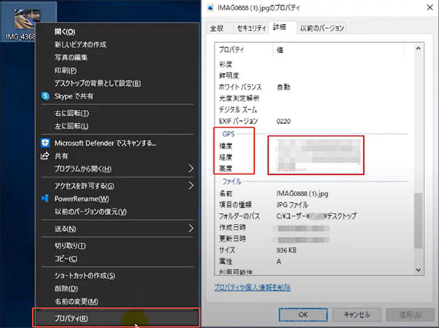
Task: Open プロパティ(R) from context menu
Action: [116, 319]
